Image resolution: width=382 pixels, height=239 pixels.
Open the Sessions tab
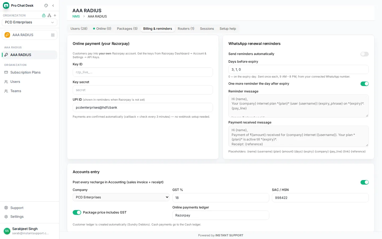(x=207, y=29)
